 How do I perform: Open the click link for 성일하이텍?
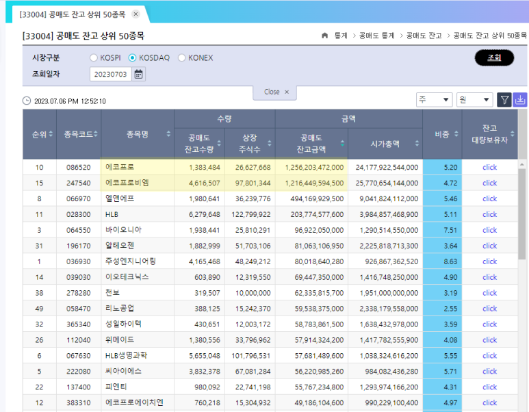tap(489, 324)
